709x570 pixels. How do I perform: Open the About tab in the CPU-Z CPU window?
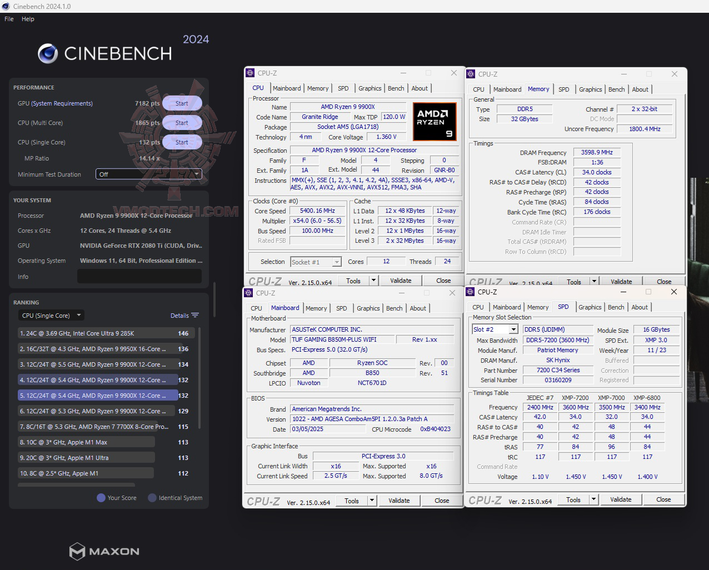tap(420, 88)
